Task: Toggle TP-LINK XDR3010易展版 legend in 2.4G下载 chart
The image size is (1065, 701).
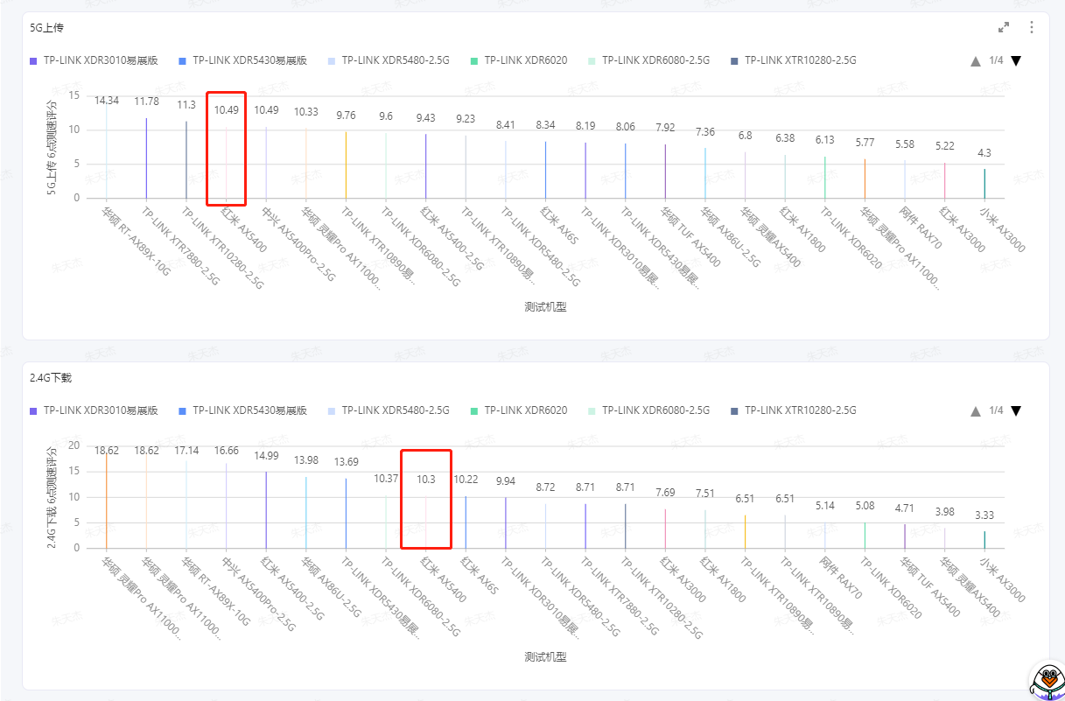Action: coord(94,410)
